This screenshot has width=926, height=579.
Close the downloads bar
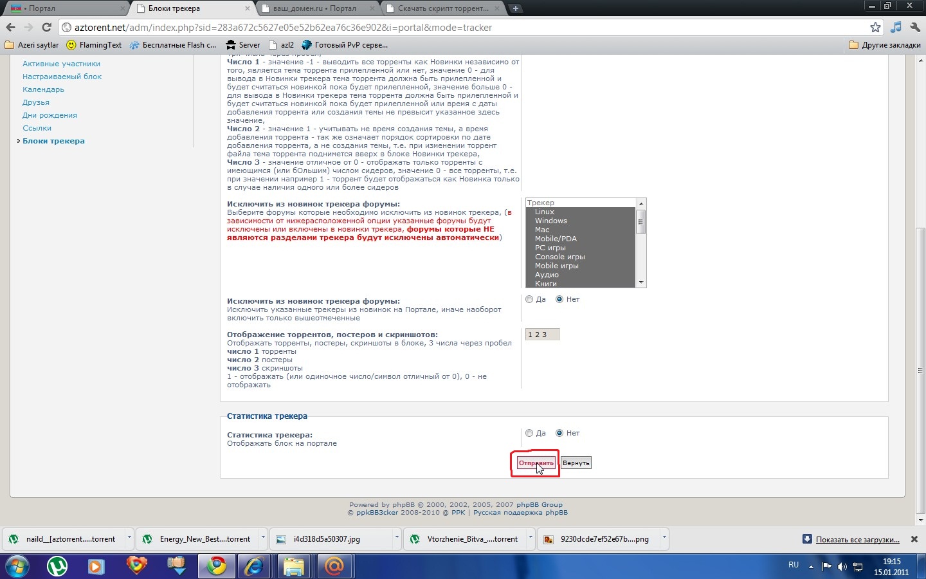[x=914, y=539]
